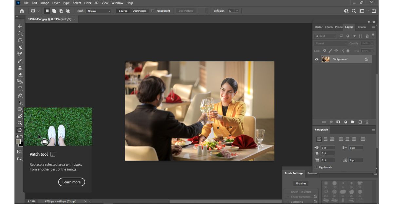
Task: Click the Search icon at top right
Action: tap(354, 11)
